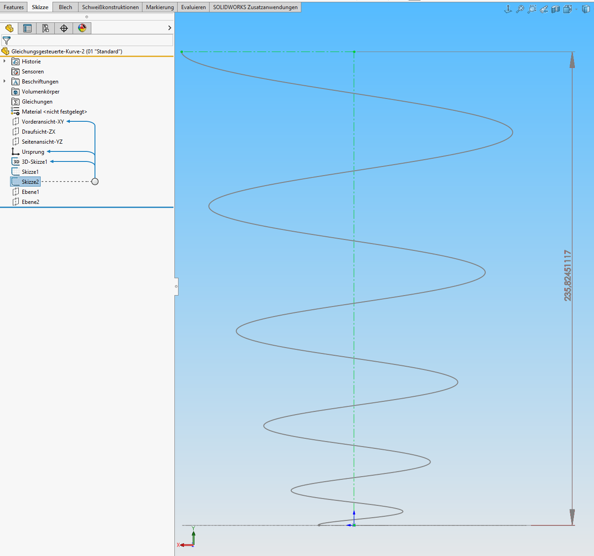The width and height of the screenshot is (594, 556).
Task: Click the Display Style cube icon
Action: [x=586, y=9]
